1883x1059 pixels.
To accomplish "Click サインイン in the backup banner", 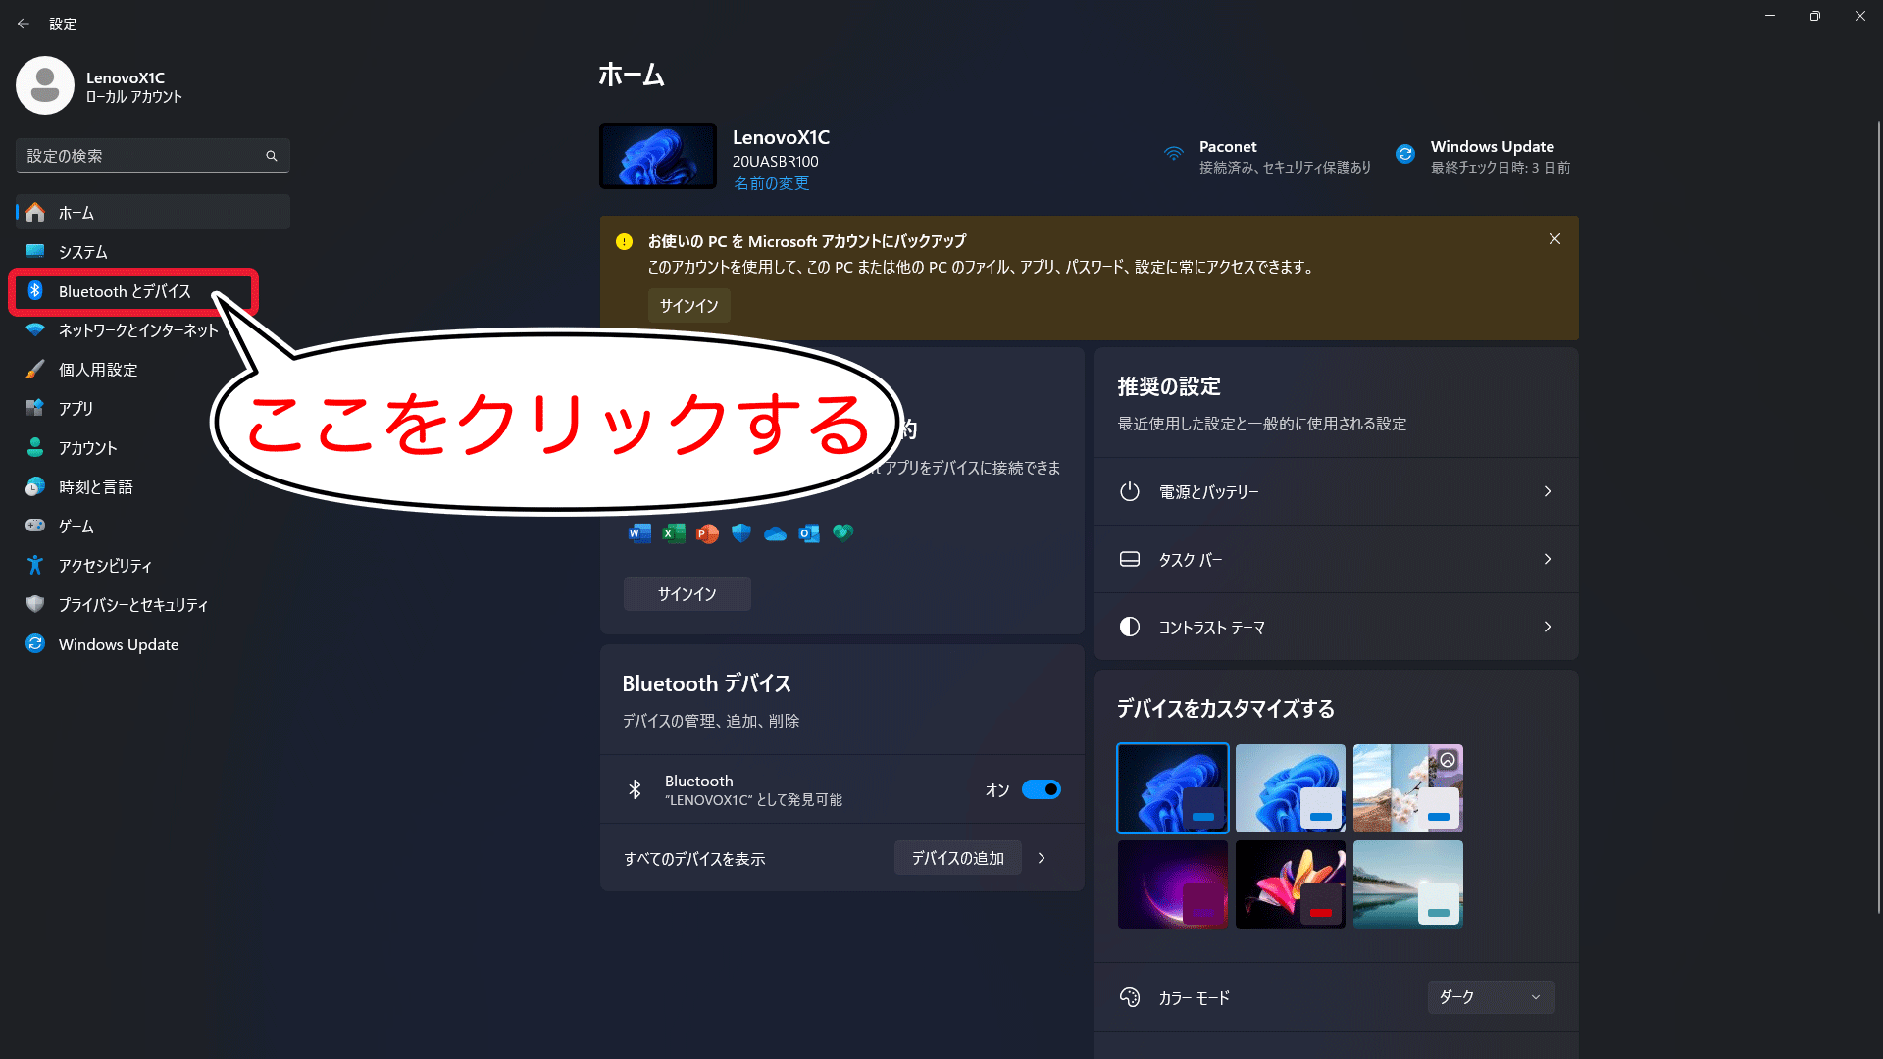I will tap(688, 305).
